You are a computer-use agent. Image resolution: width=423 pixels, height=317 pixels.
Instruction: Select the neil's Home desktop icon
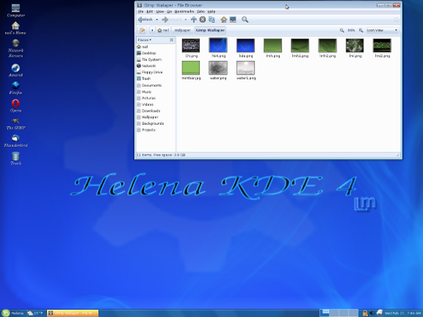[16, 28]
